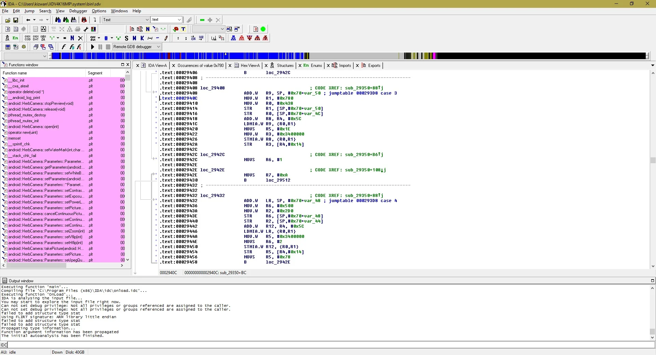This screenshot has height=355, width=656.
Task: Open a file with the folder icon
Action: click(x=8, y=20)
